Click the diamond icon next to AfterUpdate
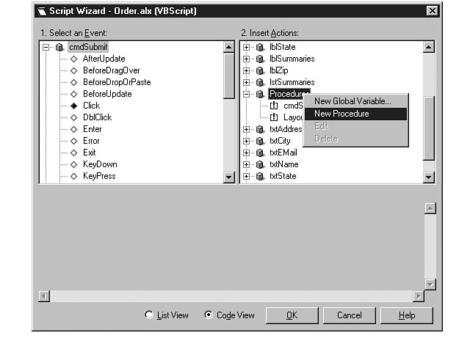Viewport: 470px width, 352px height. point(73,59)
